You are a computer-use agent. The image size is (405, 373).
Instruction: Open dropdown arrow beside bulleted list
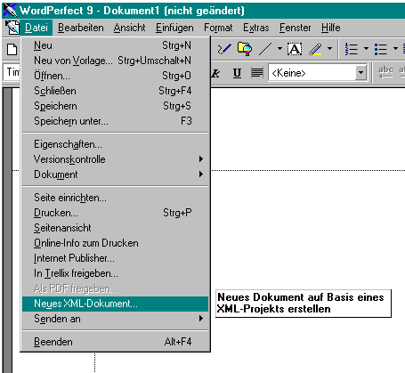(395, 49)
